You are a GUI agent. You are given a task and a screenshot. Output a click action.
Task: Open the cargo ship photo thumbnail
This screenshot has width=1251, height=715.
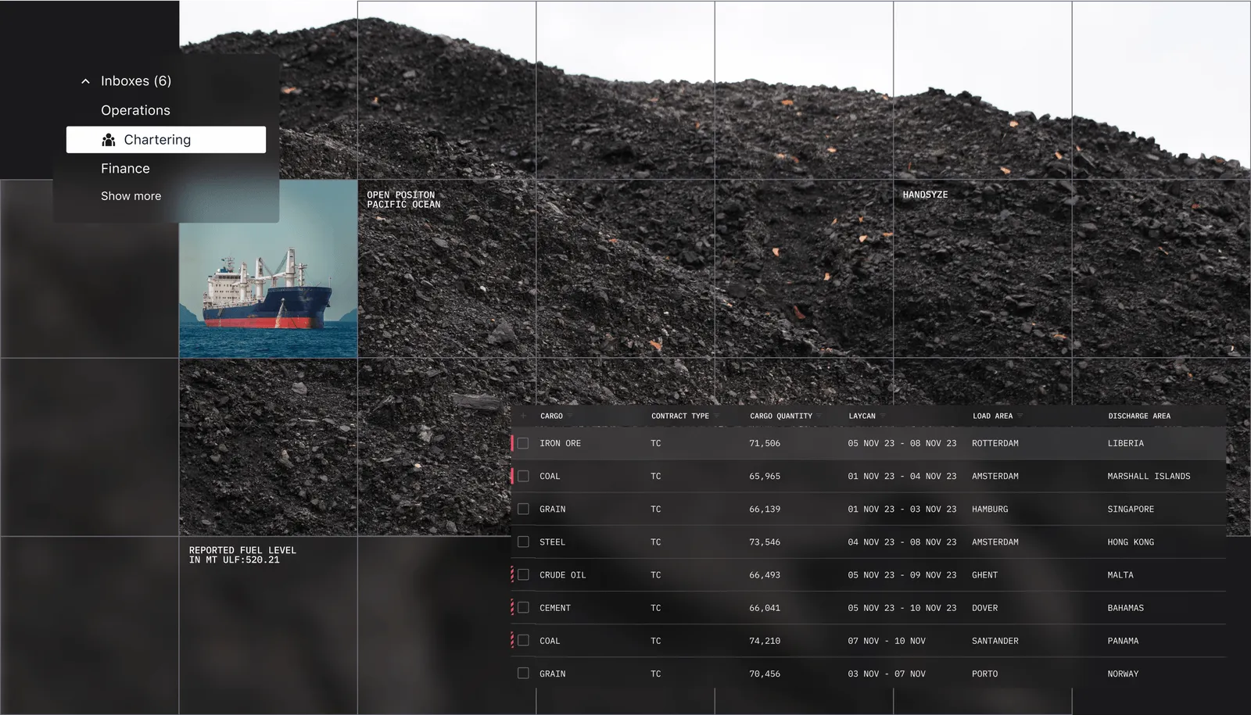[x=268, y=269]
